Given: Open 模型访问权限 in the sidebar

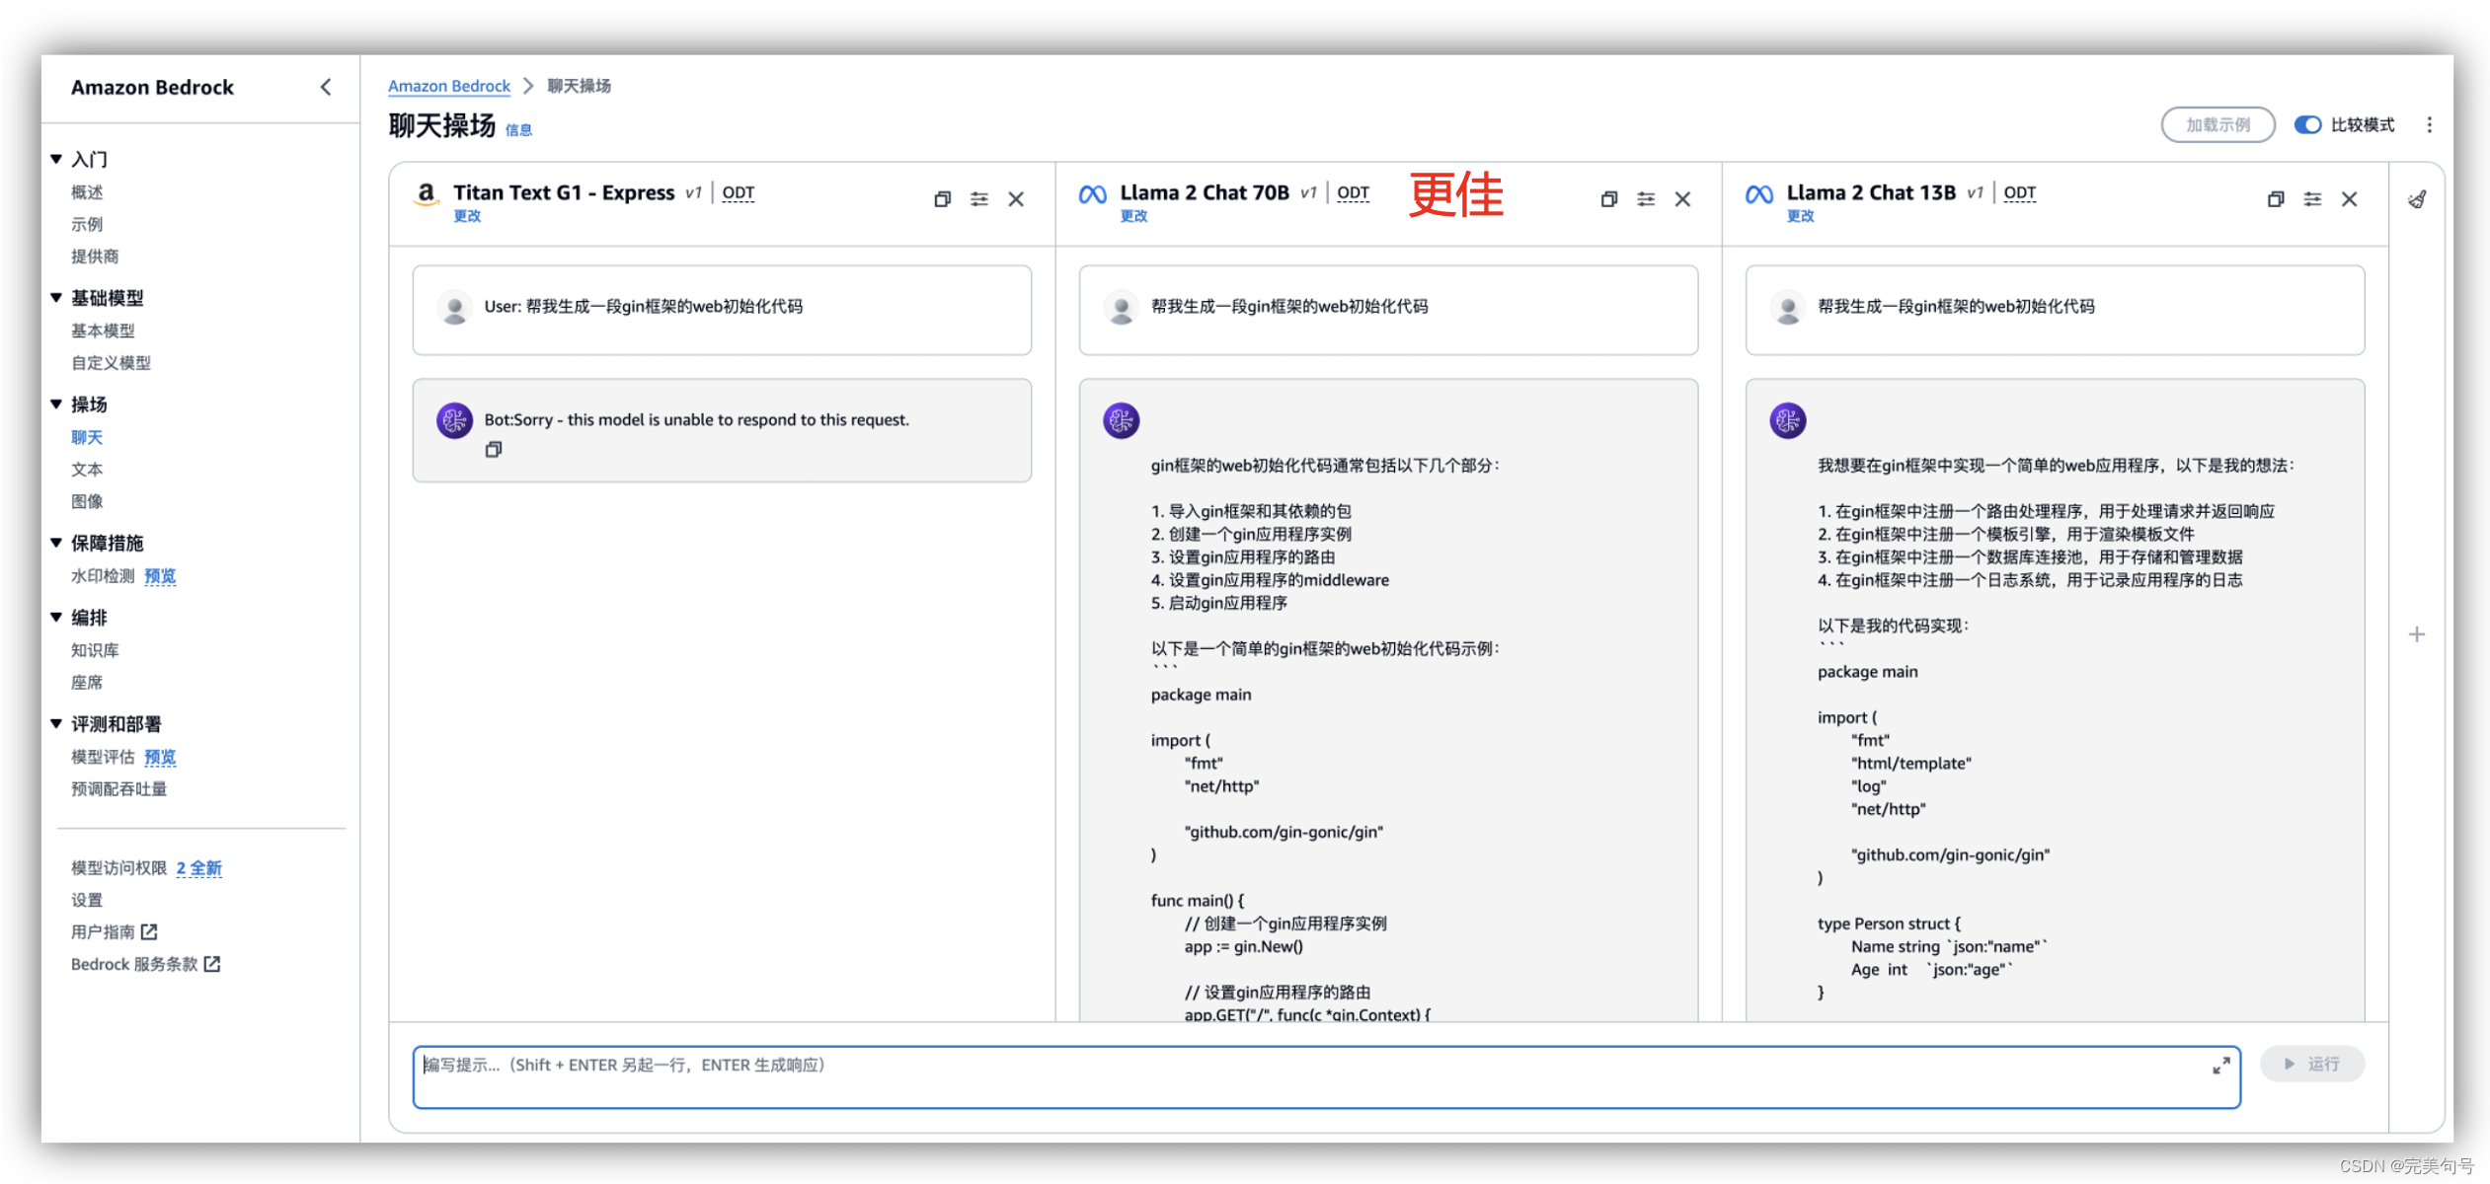Looking at the screenshot, I should (118, 867).
